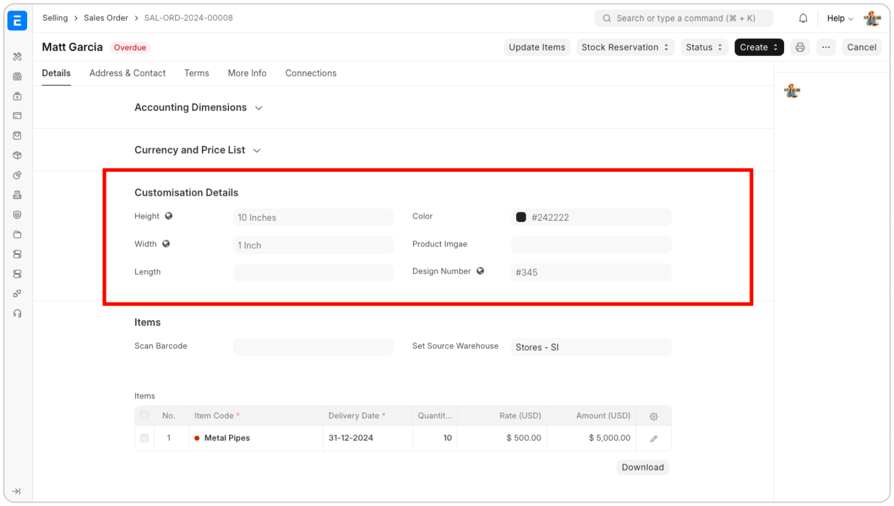Switch to the More Info tab
The width and height of the screenshot is (894, 506).
[247, 73]
